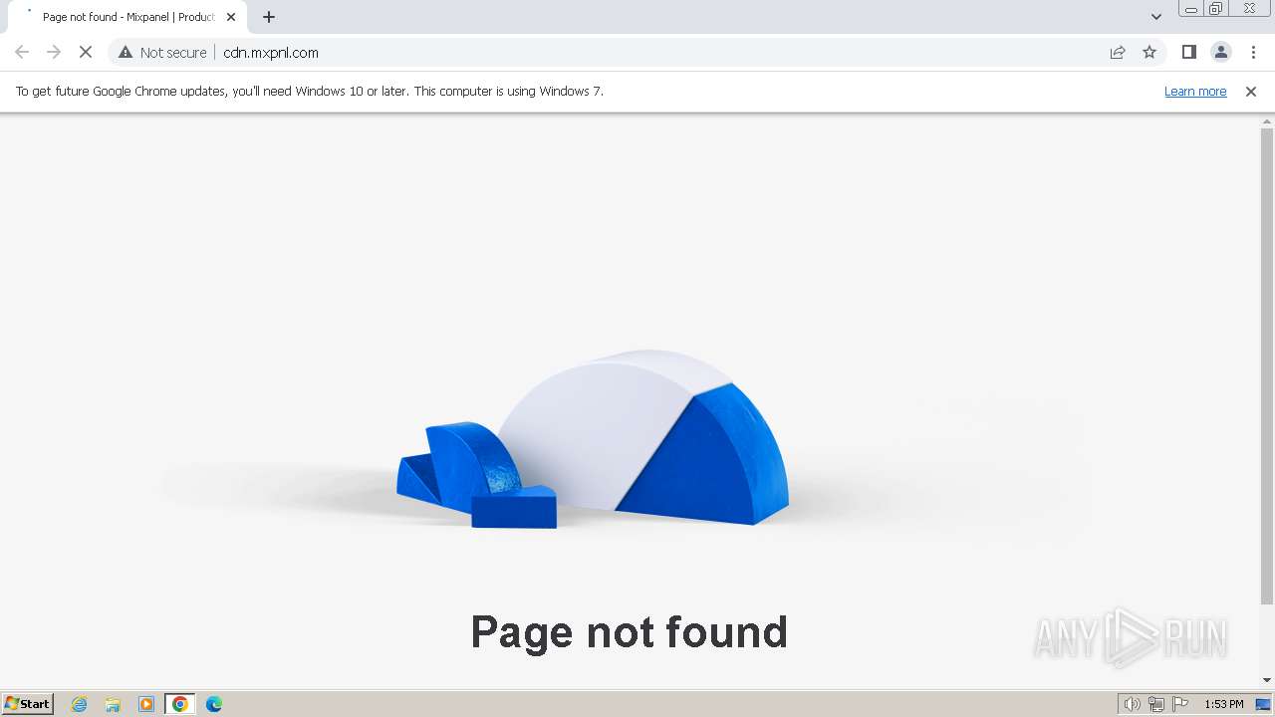Expand the tab search dropdown

coord(1155,17)
